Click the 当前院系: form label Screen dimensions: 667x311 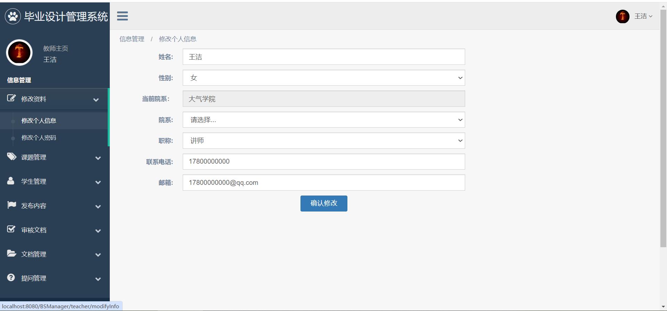[x=156, y=99]
